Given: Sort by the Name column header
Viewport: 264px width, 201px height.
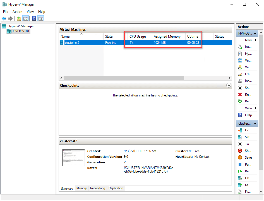Looking at the screenshot, I should (81, 36).
